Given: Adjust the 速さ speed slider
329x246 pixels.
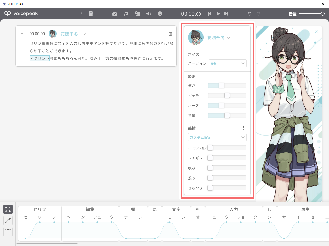Looking at the screenshot, I should click(227, 85).
